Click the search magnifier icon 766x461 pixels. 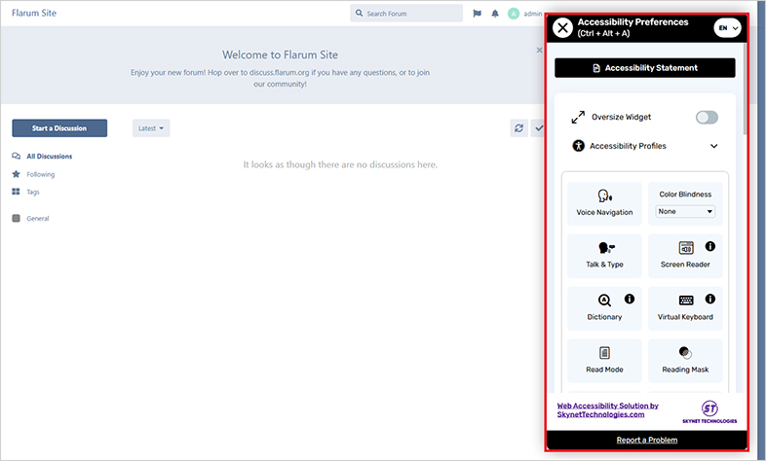tap(359, 14)
